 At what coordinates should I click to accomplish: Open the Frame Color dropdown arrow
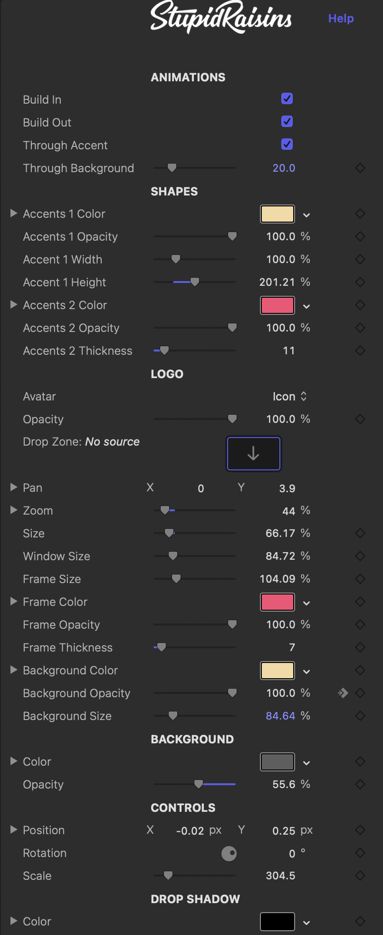[306, 603]
